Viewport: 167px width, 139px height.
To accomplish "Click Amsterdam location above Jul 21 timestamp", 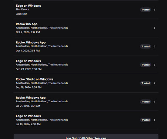I will (42, 102).
